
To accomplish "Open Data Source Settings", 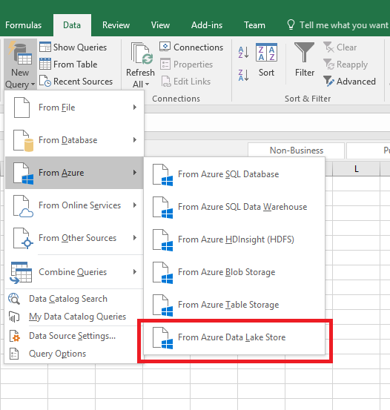I will [74, 336].
